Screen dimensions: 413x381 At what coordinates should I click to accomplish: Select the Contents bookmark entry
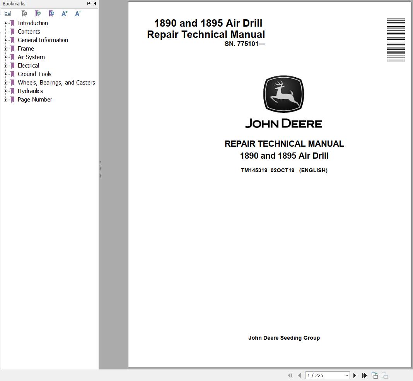coord(29,31)
